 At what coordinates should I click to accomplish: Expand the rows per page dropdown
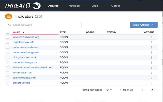109,90
